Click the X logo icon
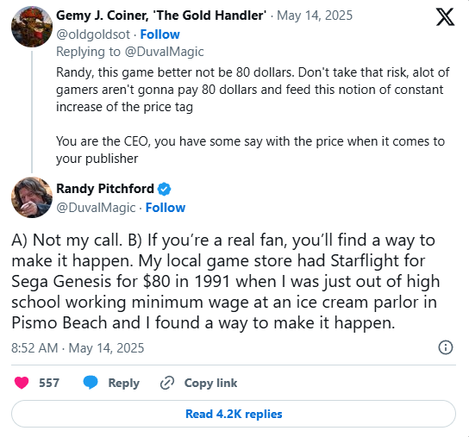Image resolution: width=469 pixels, height=437 pixels. click(x=445, y=17)
